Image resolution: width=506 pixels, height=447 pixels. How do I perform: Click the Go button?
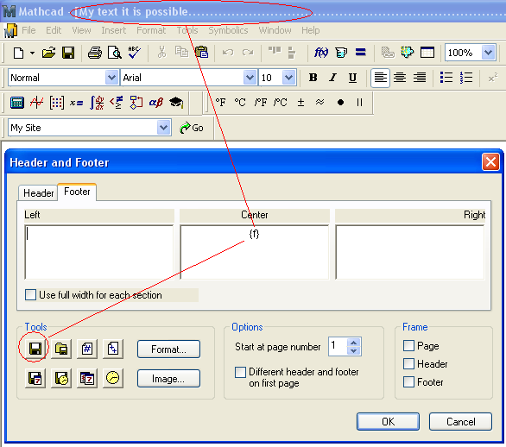pos(192,128)
